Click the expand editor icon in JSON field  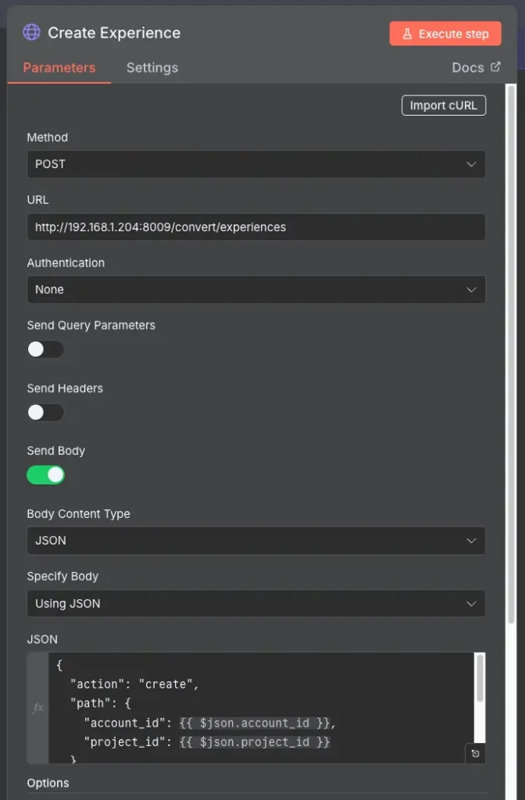point(476,753)
